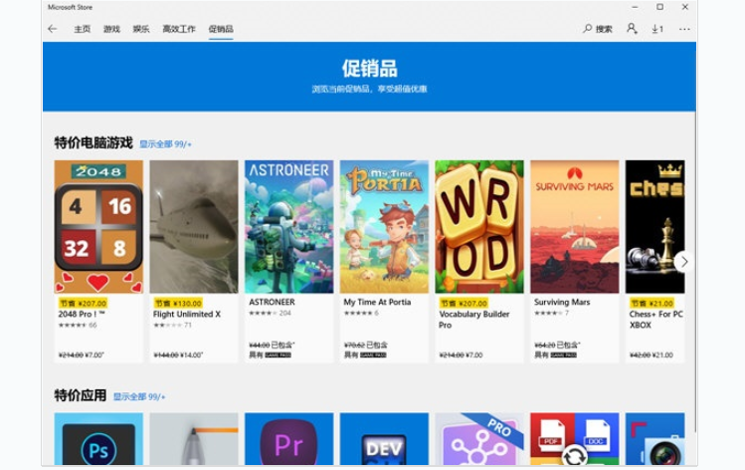Open the ASTRONEER cover art
Viewport: 745px width, 470px height.
288,226
